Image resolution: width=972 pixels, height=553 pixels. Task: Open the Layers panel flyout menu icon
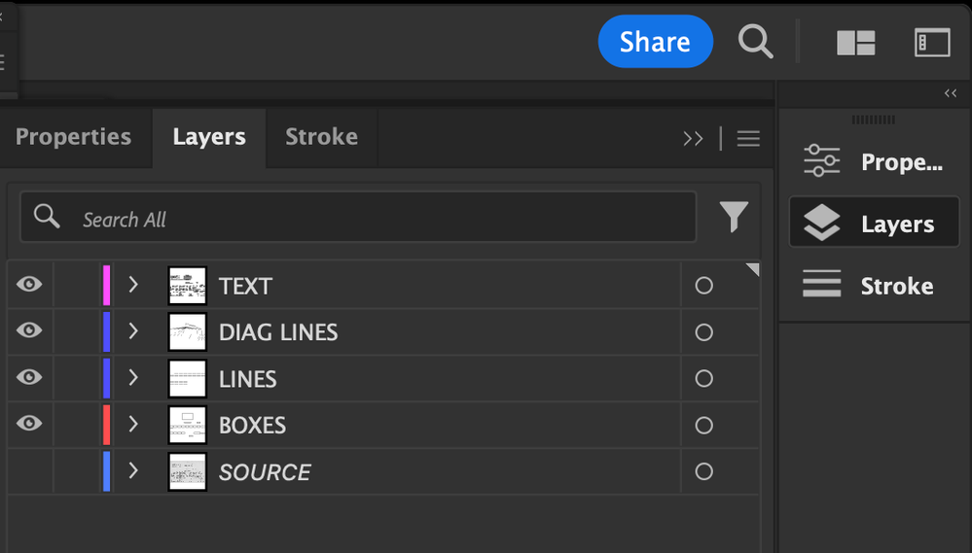(x=748, y=139)
